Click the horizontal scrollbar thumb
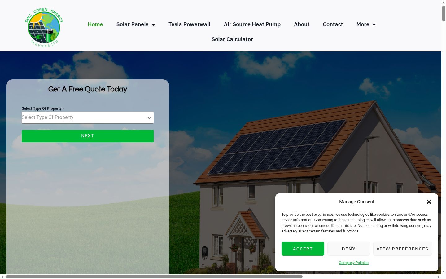This screenshot has width=446, height=279. pos(154,277)
